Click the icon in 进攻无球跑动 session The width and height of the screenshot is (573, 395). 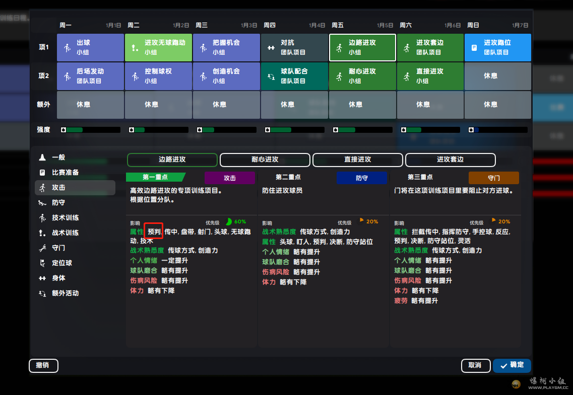coord(135,48)
